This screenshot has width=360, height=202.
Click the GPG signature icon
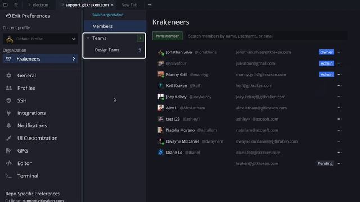click(9, 151)
